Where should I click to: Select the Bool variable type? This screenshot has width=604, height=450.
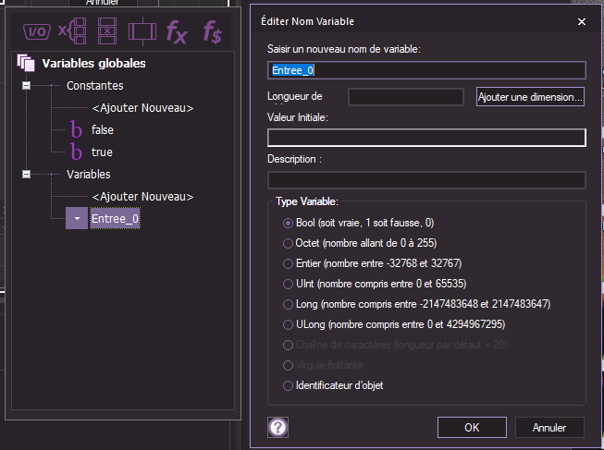pyautogui.click(x=288, y=223)
